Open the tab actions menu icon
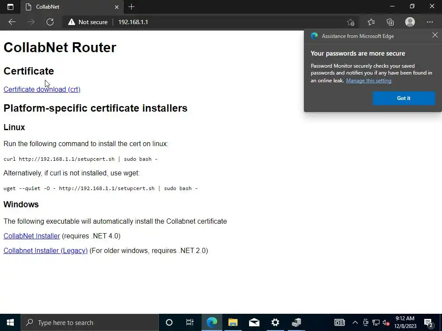 coord(10,7)
